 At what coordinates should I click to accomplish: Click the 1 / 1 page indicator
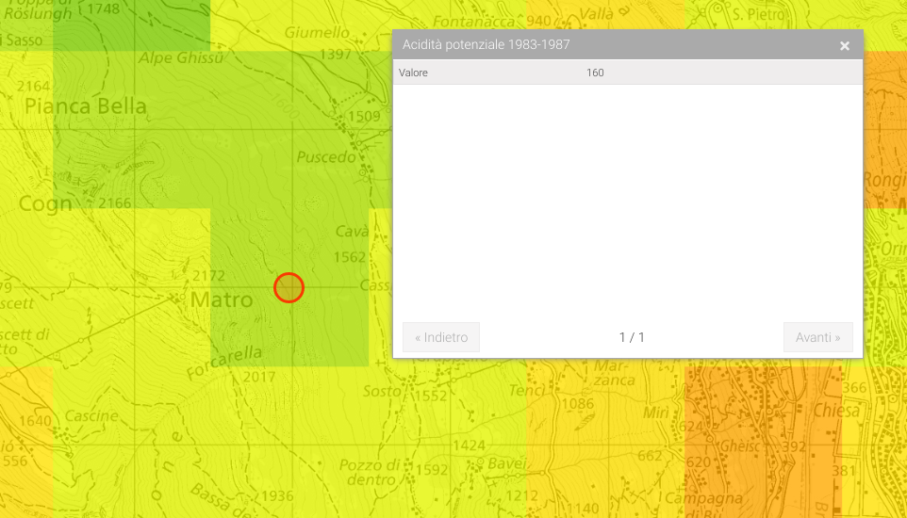632,337
